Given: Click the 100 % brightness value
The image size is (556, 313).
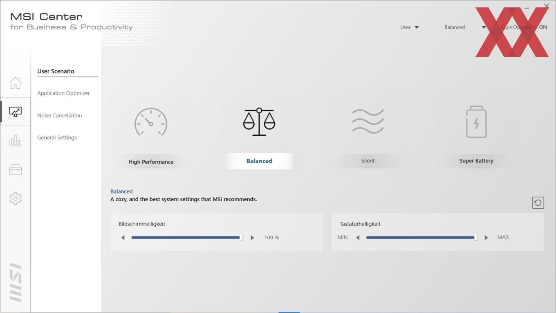Looking at the screenshot, I should 271,238.
